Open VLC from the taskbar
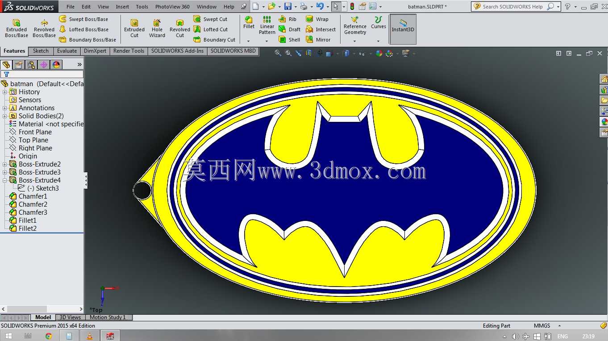Image resolution: width=608 pixels, height=341 pixels. [x=89, y=336]
